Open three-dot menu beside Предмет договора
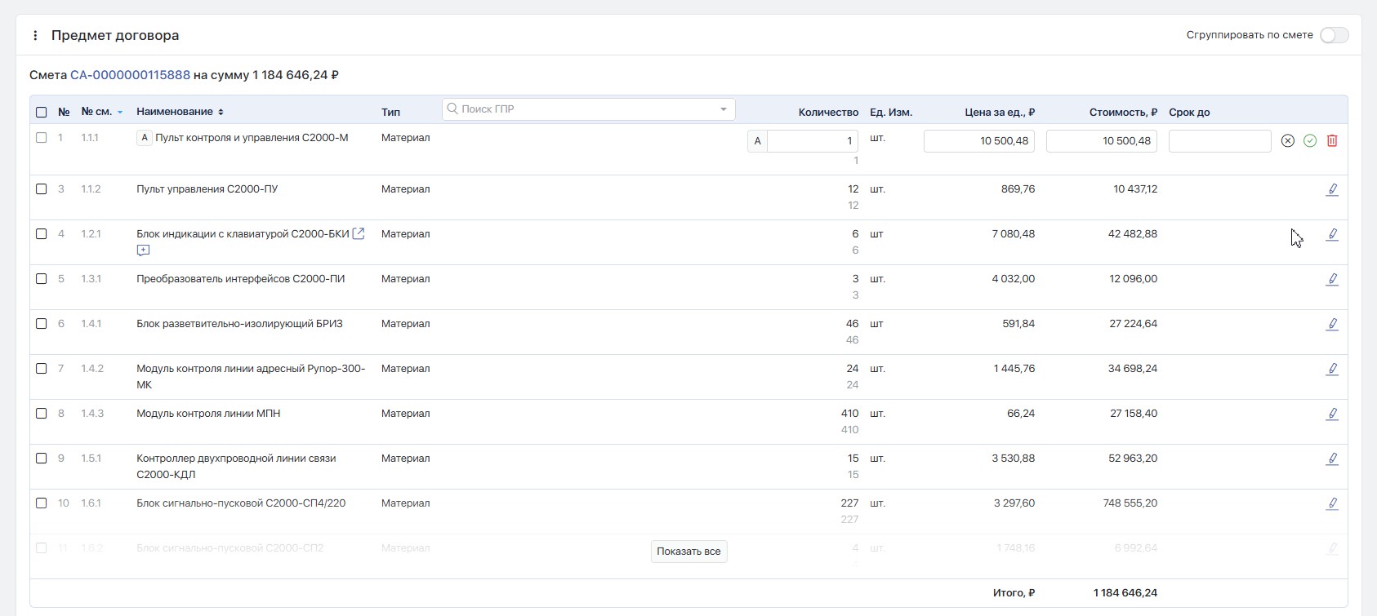Image resolution: width=1377 pixels, height=616 pixels. point(35,36)
